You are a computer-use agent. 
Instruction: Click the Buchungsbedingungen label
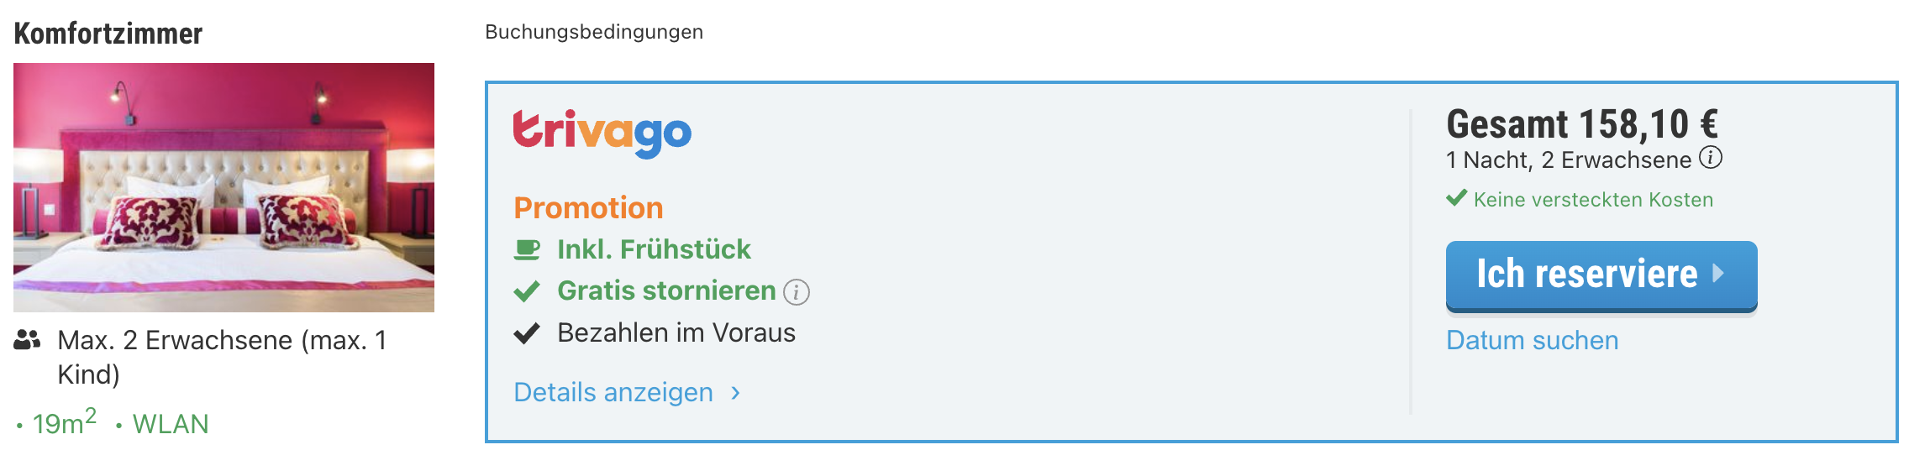click(x=594, y=32)
